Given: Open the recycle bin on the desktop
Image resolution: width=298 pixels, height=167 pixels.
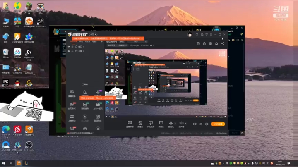Looking at the screenshot, I should [x=6, y=53].
